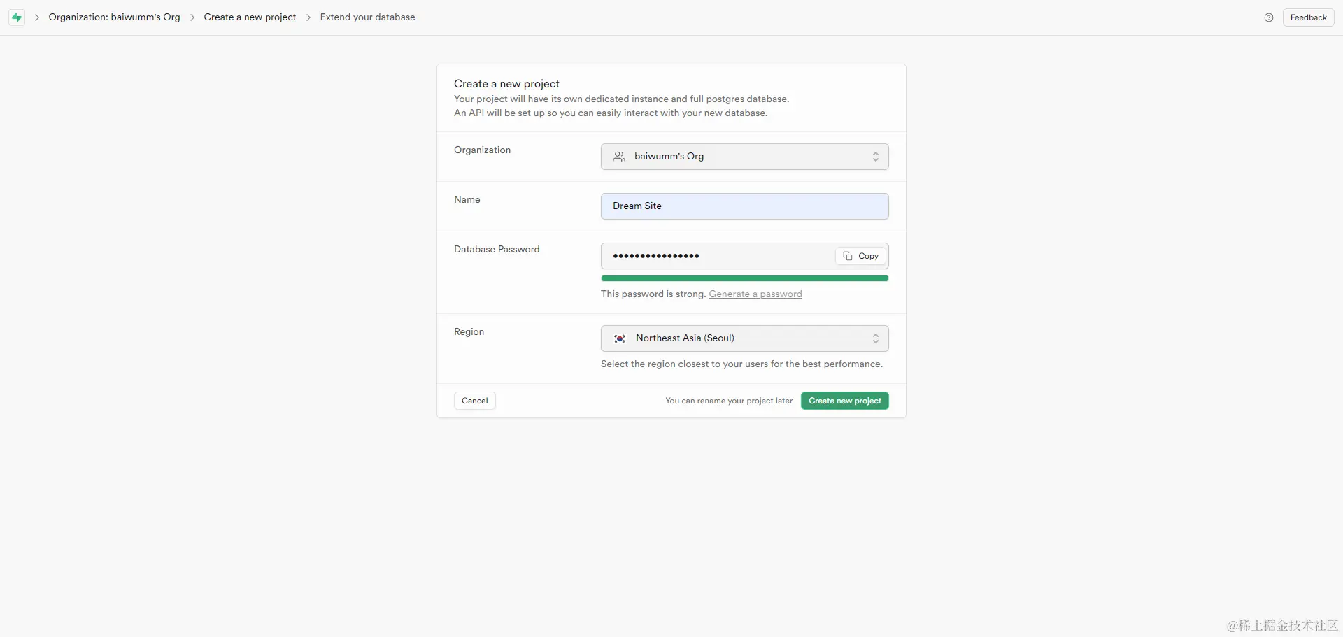The image size is (1343, 637).
Task: Select Extend your database breadcrumb
Action: tap(367, 17)
